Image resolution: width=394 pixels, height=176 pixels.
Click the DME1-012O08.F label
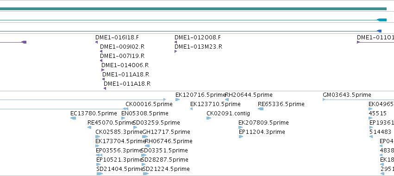[198, 38]
